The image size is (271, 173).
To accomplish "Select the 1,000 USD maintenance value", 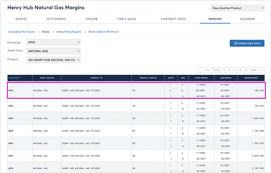I will tap(258, 118).
